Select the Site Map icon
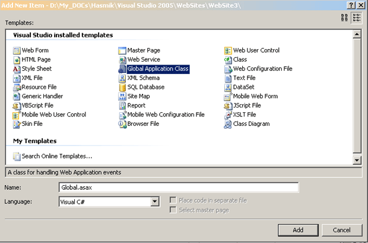Screen dimensions: 368x243 tap(122, 96)
